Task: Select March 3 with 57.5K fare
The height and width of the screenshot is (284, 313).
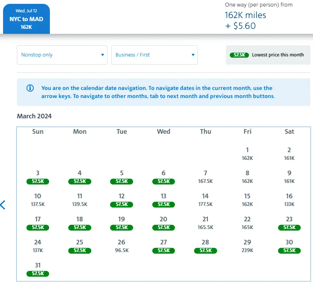Action: pos(38,177)
